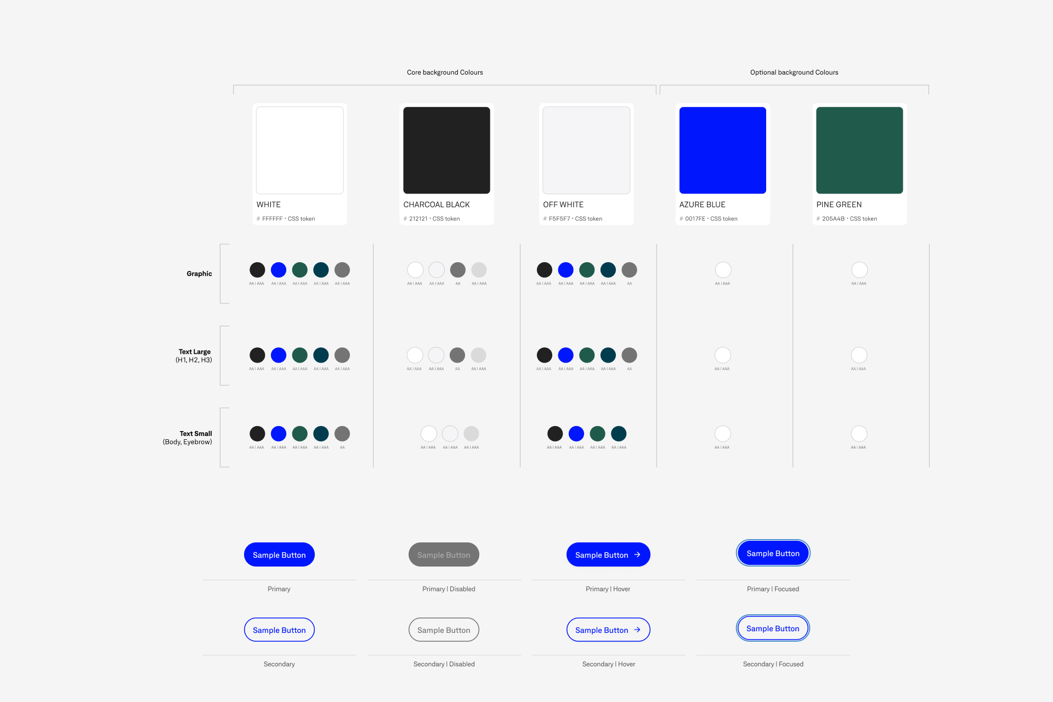This screenshot has height=702, width=1053.
Task: Click the 'Primary | Disabled' caption
Action: point(449,589)
